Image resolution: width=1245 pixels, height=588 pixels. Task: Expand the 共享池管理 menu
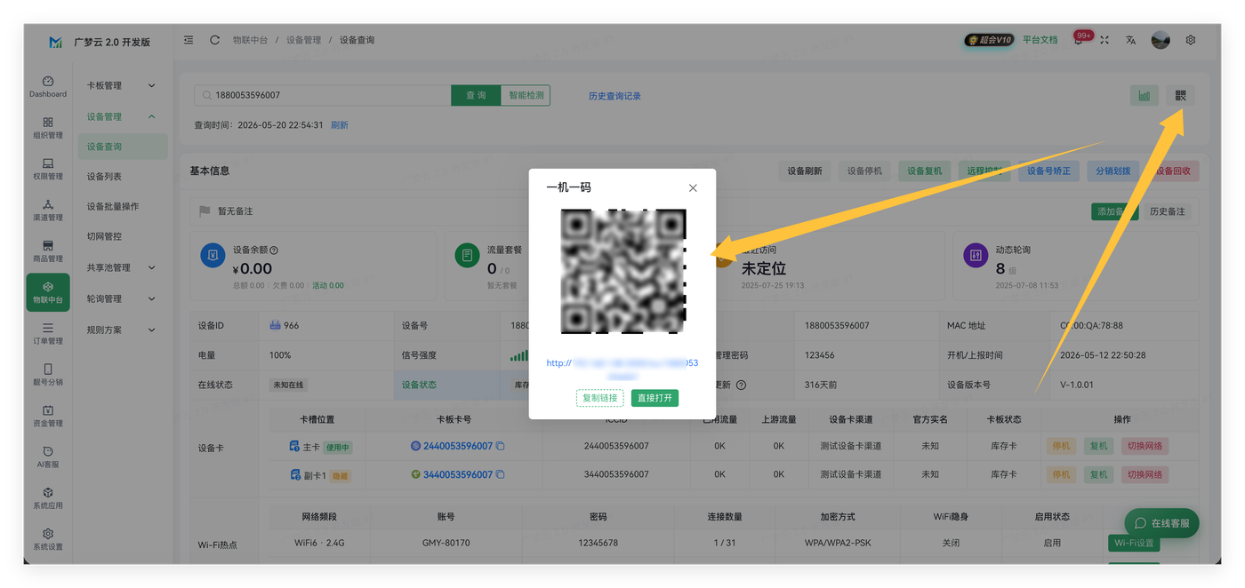pos(121,267)
